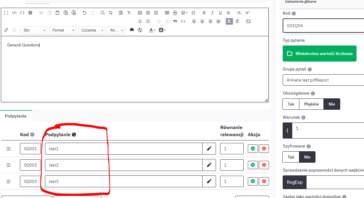Click the test3 subquestion text field
The width and height of the screenshot is (364, 198).
(124, 181)
